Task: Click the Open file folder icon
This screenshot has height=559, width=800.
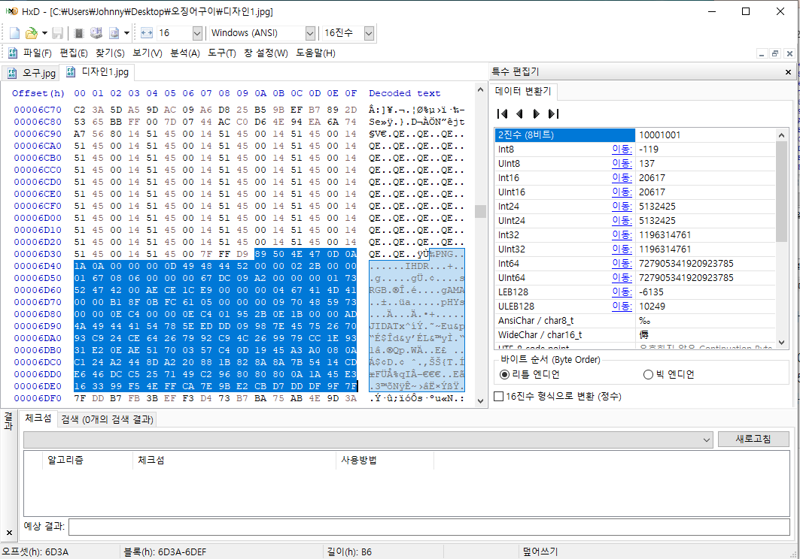Action: tap(31, 33)
